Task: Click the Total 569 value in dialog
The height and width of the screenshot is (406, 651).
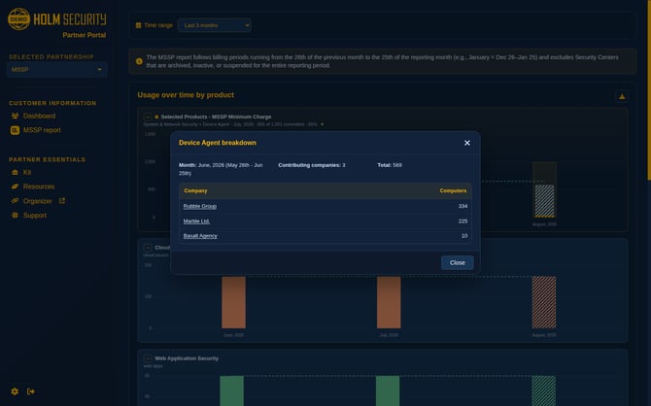Action: [x=390, y=165]
